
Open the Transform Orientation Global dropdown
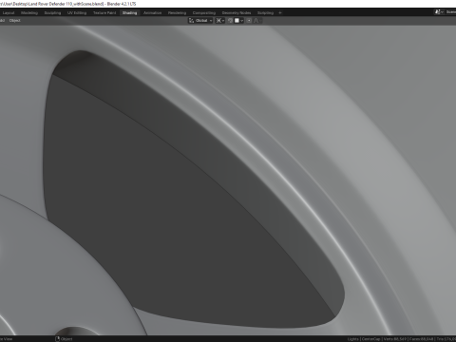coord(200,21)
